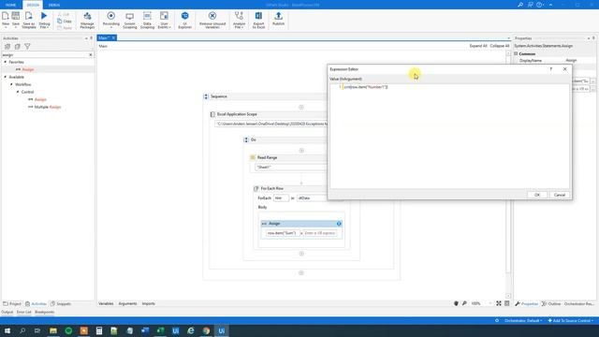Image resolution: width=599 pixels, height=337 pixels.
Task: Click expand all icon in Activities panel
Action: click(x=7, y=46)
